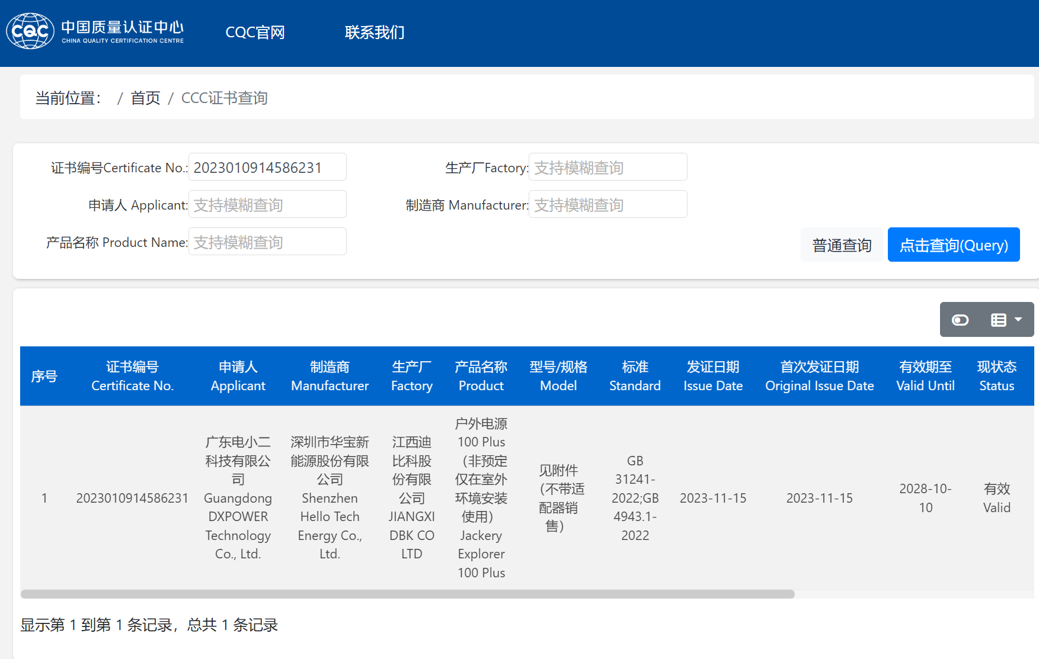Click Factory column header
This screenshot has height=659, width=1039.
(412, 376)
